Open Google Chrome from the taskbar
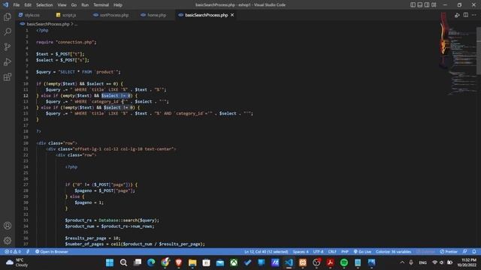The height and width of the screenshot is (270, 481). point(165,262)
